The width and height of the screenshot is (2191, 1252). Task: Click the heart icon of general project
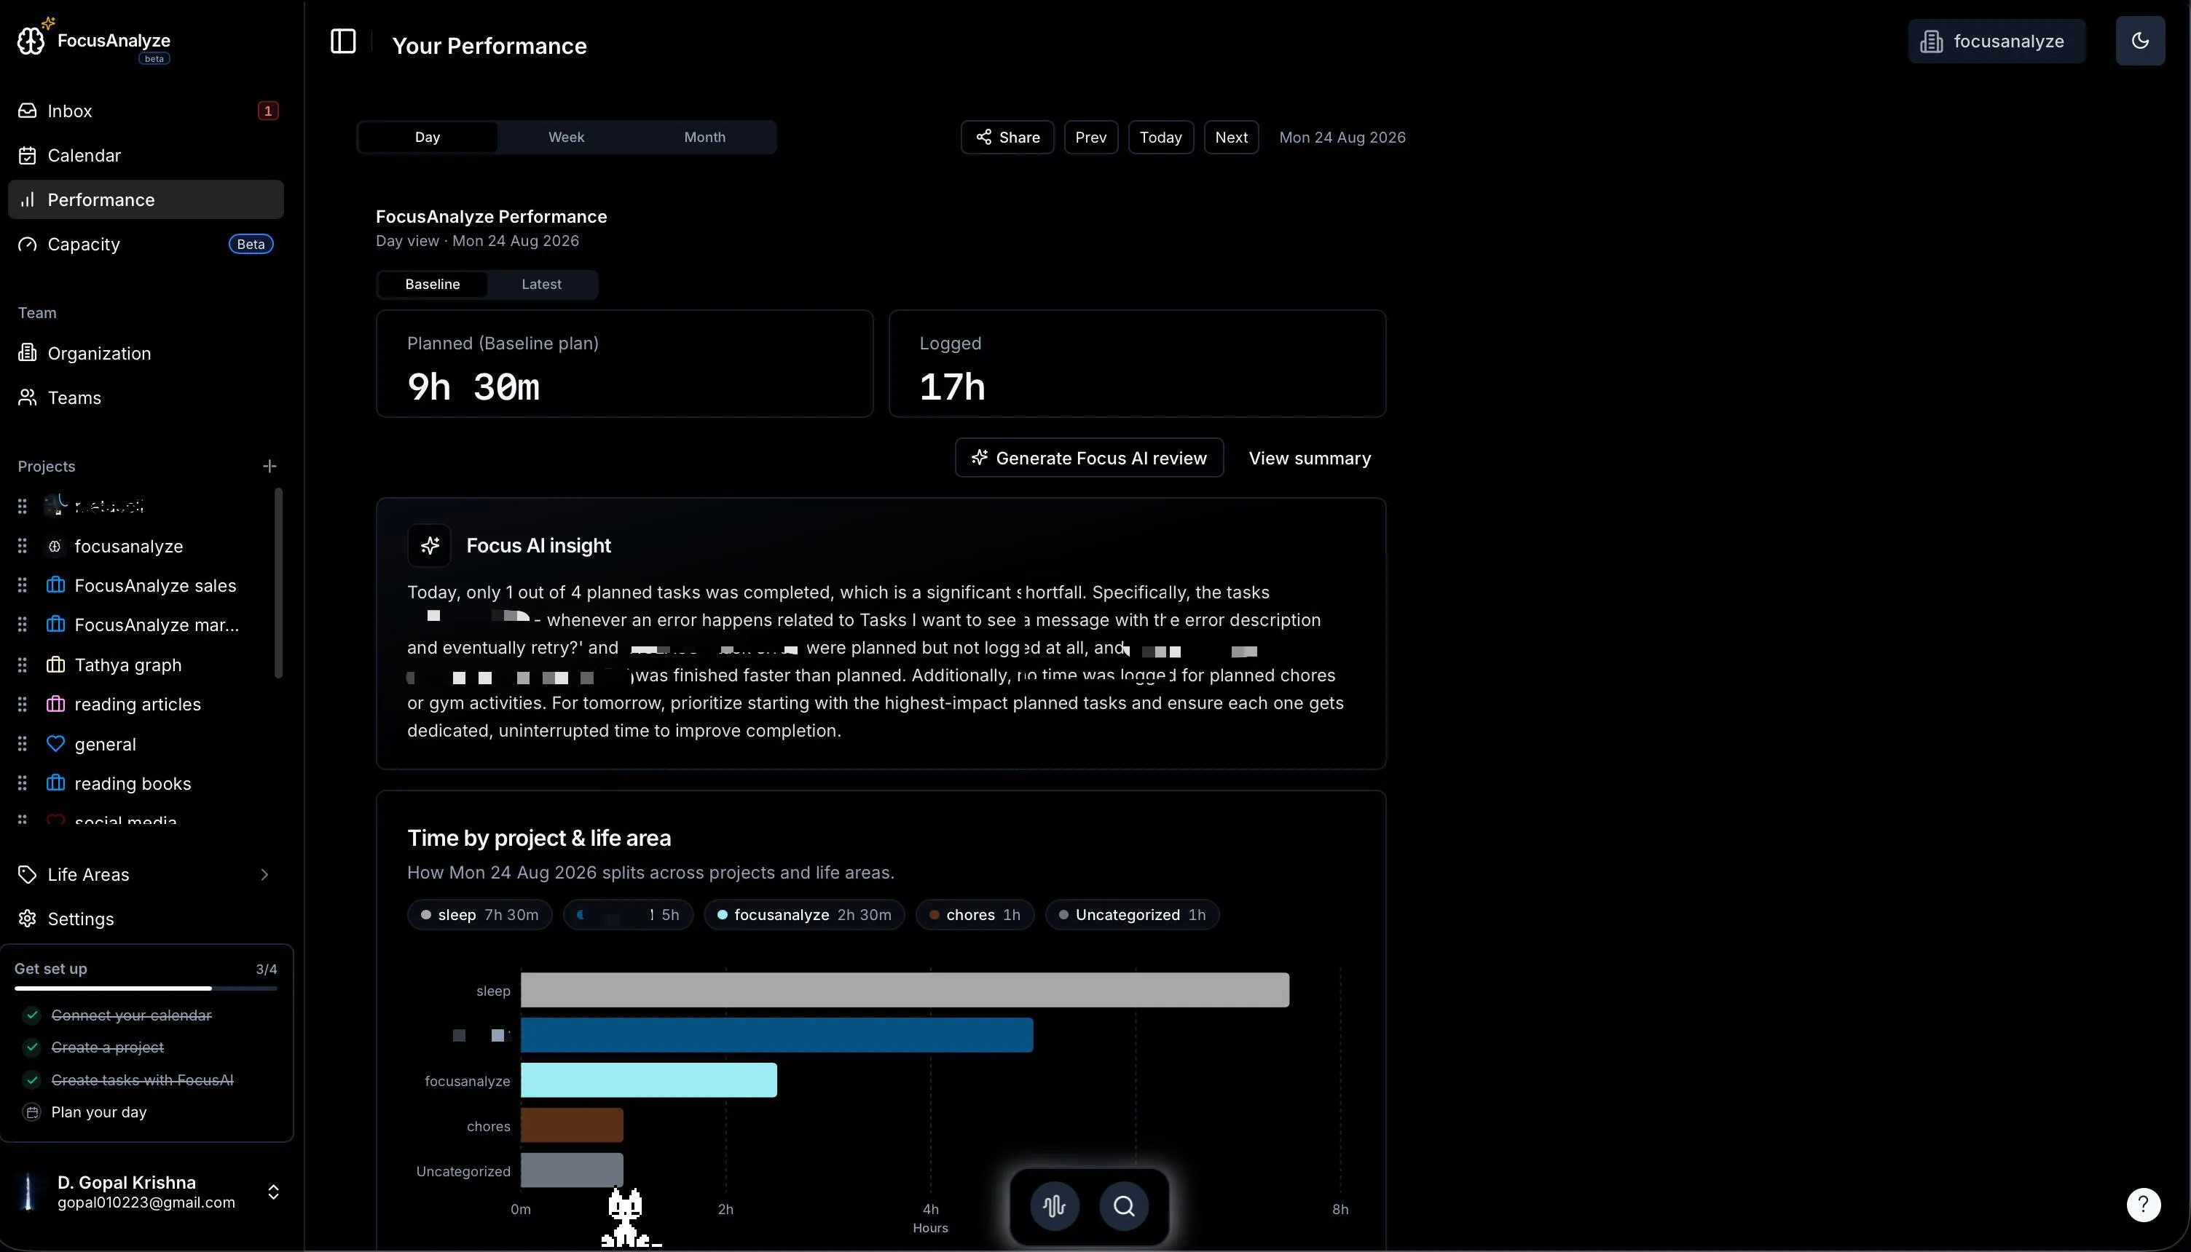56,744
